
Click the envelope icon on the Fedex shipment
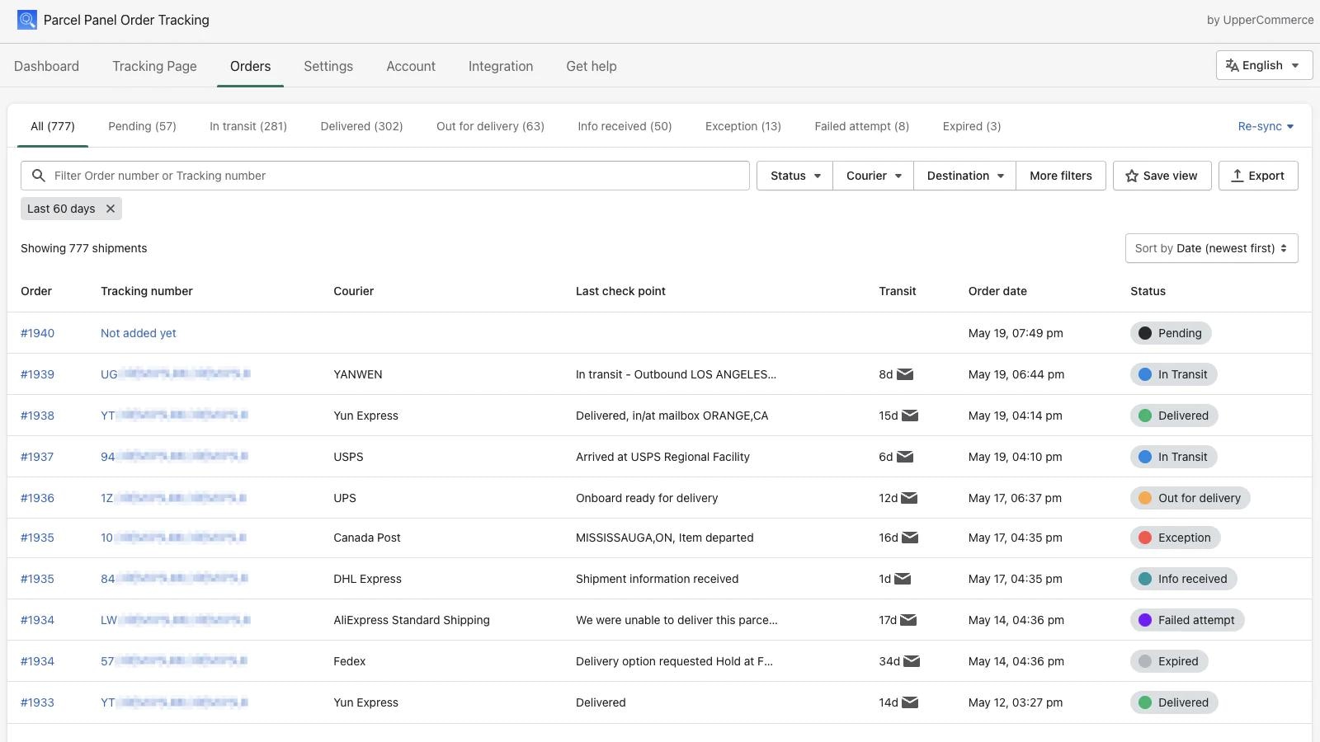click(x=910, y=660)
